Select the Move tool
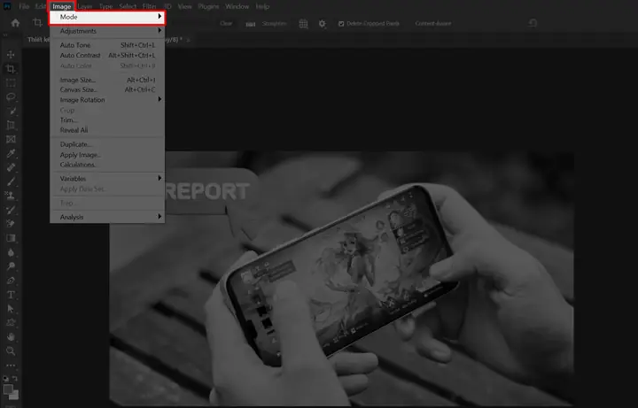Screen dimensions: 638x408 coord(11,55)
